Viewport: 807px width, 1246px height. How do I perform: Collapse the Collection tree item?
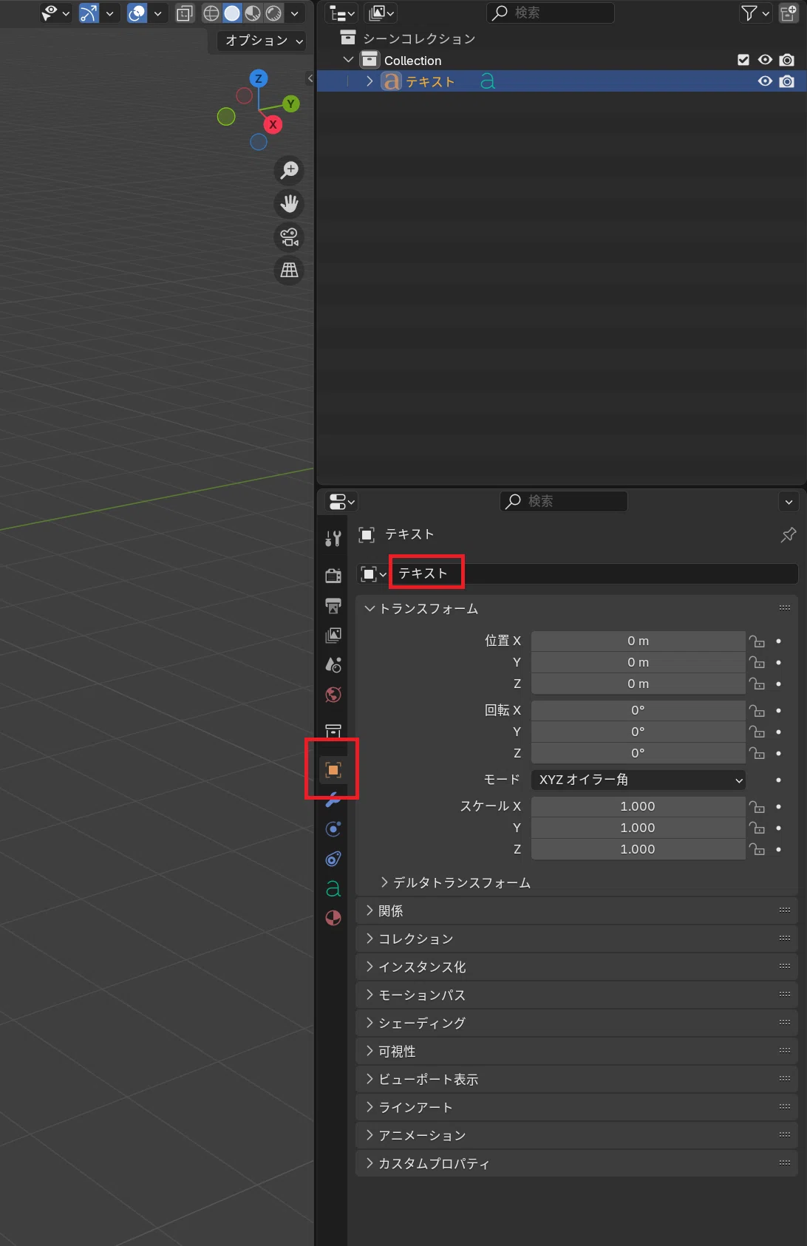point(349,60)
